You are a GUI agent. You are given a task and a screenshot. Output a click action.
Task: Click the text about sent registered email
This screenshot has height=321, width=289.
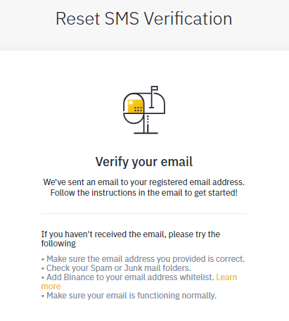tap(144, 182)
